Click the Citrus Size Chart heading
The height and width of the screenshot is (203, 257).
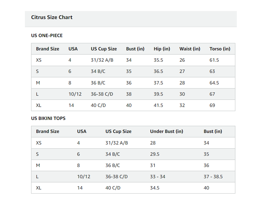[52, 17]
